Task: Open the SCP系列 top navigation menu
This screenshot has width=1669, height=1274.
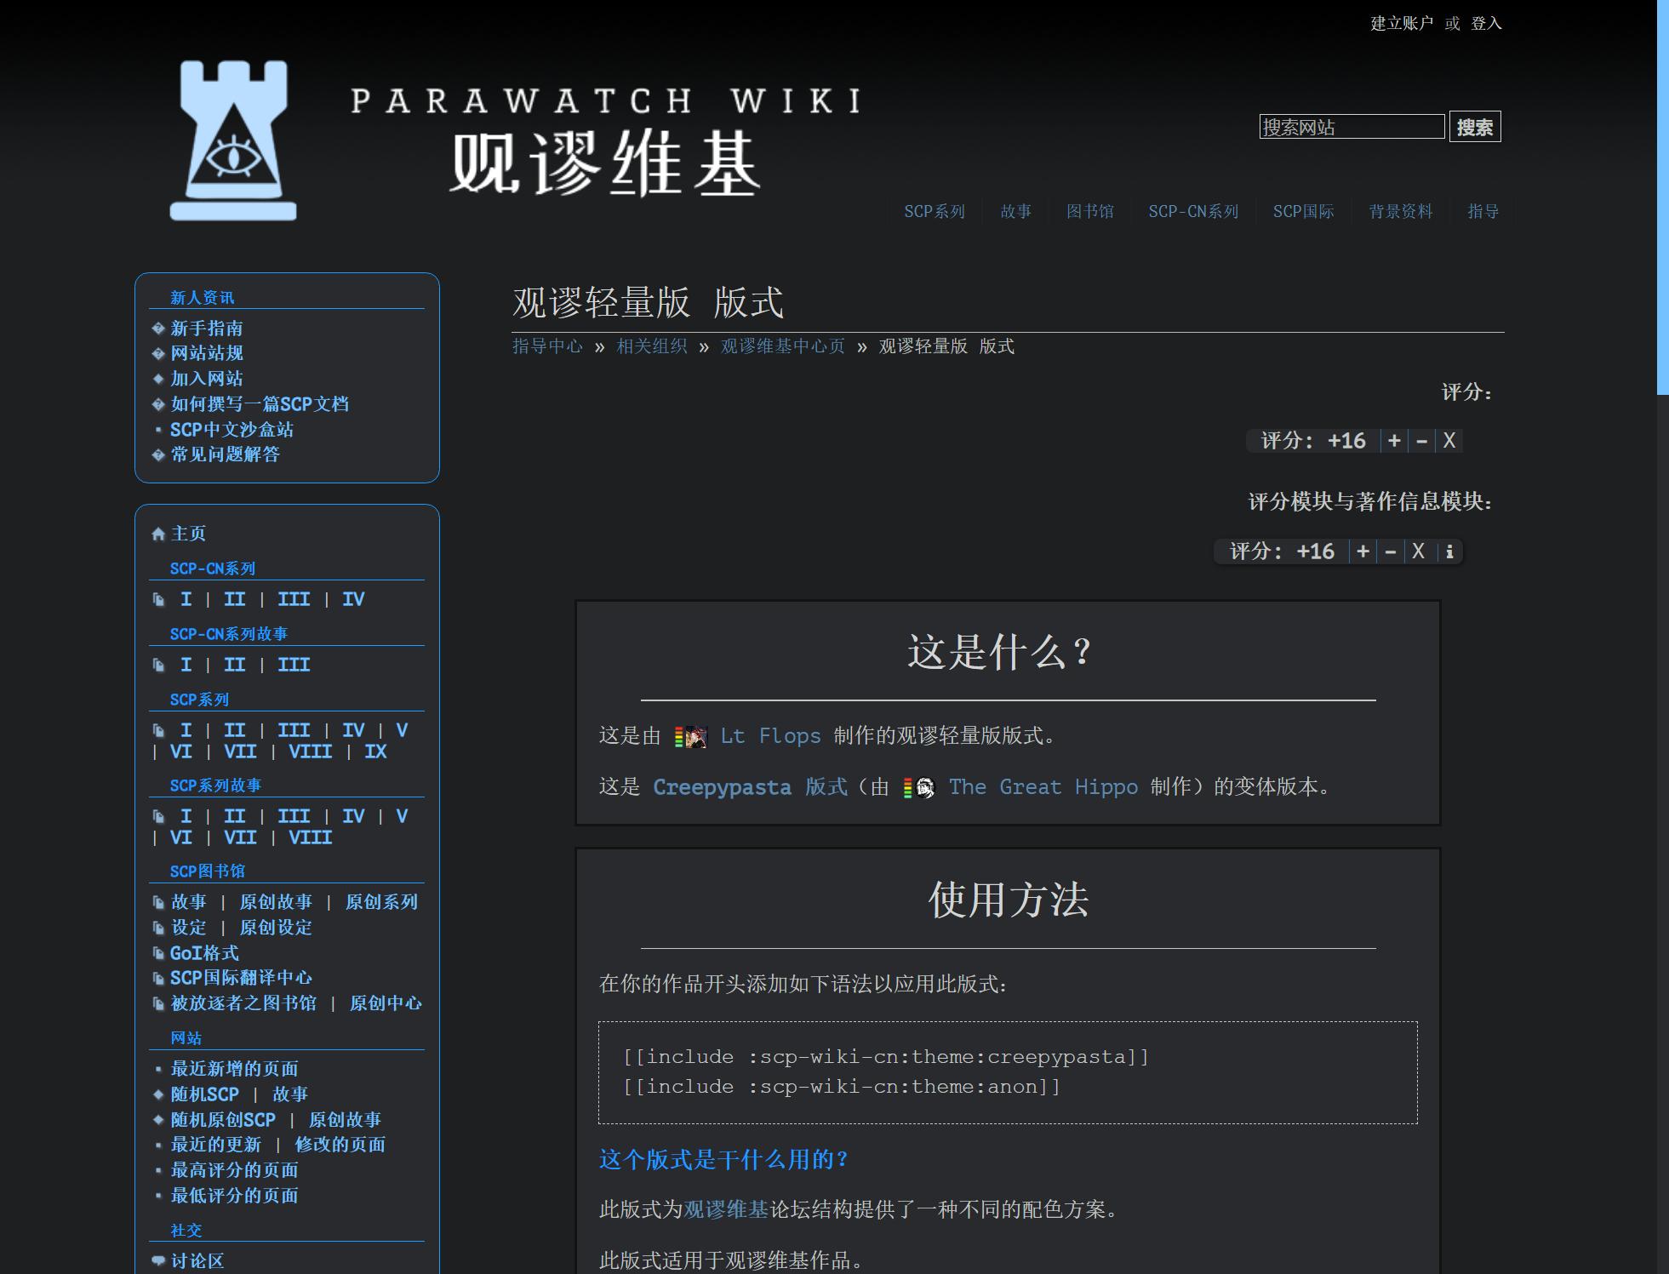Action: (934, 211)
